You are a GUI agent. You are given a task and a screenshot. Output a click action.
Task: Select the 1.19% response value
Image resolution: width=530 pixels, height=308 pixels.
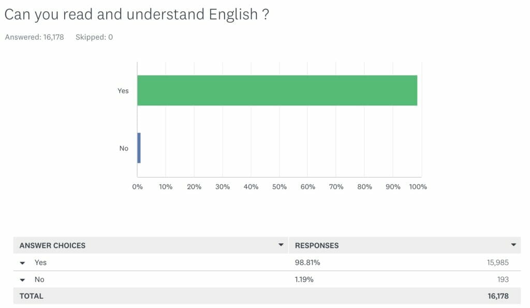[304, 280]
